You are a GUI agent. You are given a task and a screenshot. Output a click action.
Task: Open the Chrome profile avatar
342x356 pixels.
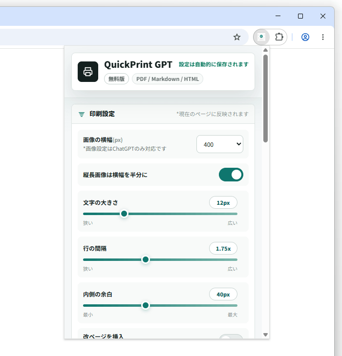[305, 37]
